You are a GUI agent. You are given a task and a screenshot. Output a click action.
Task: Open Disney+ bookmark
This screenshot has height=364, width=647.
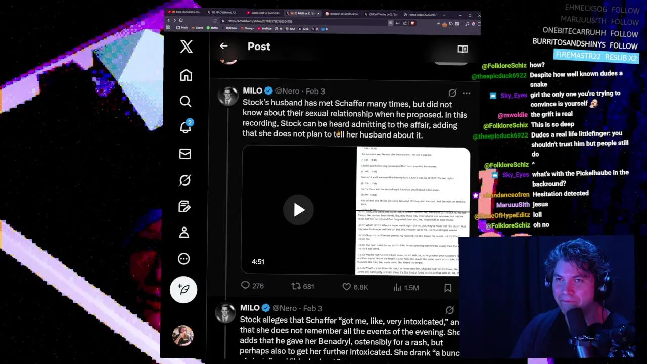click(248, 28)
